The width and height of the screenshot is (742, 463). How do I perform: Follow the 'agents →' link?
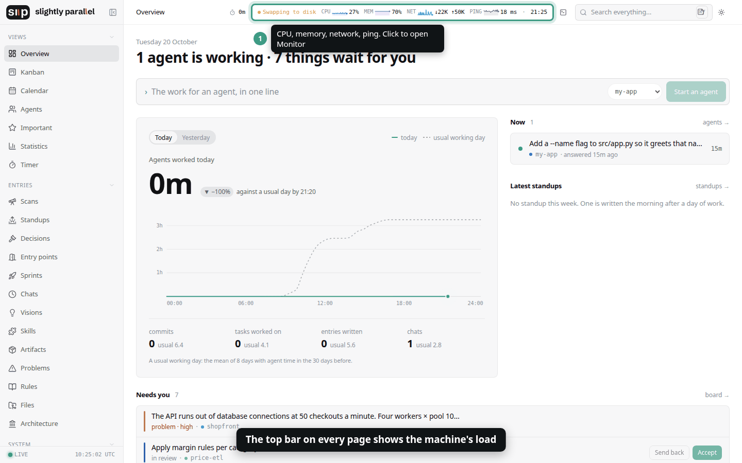click(x=716, y=122)
